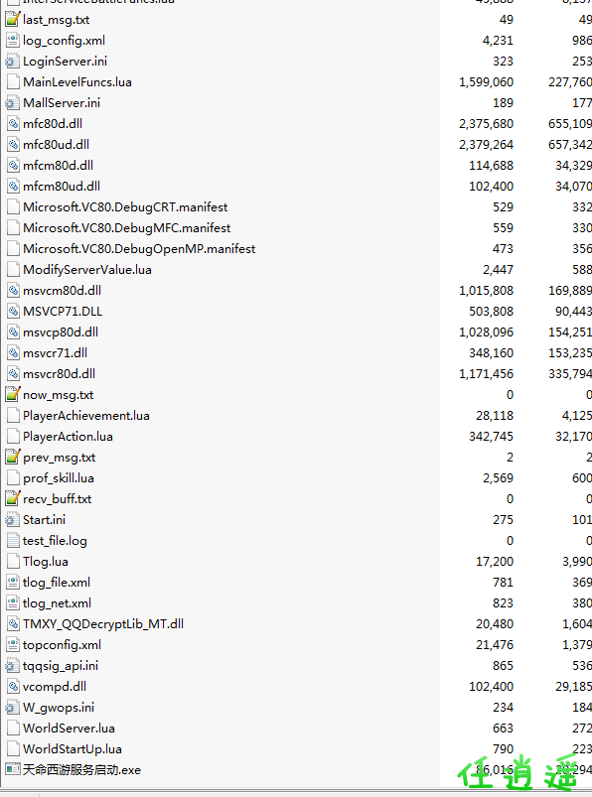
Task: Click the now_msg.txt notepad icon
Action: tap(12, 394)
